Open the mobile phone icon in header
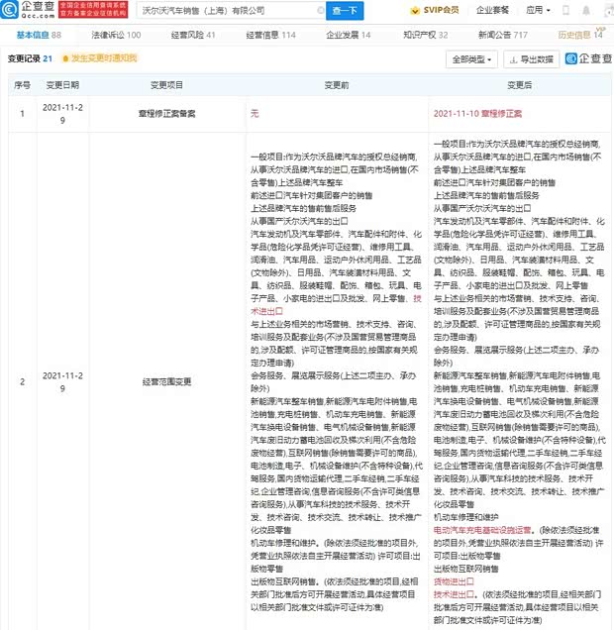Viewport: 614px width, 630px height. point(565,11)
